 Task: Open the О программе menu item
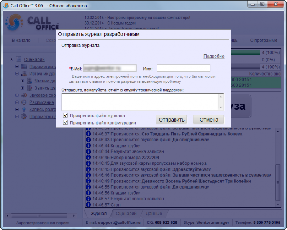(x=264, y=40)
